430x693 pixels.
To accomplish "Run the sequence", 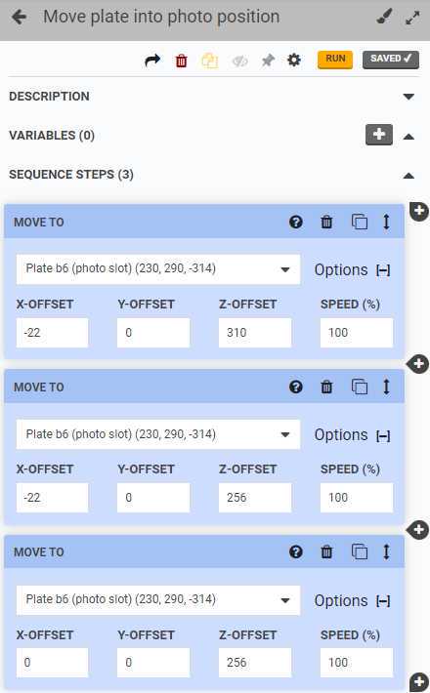I will pos(335,60).
